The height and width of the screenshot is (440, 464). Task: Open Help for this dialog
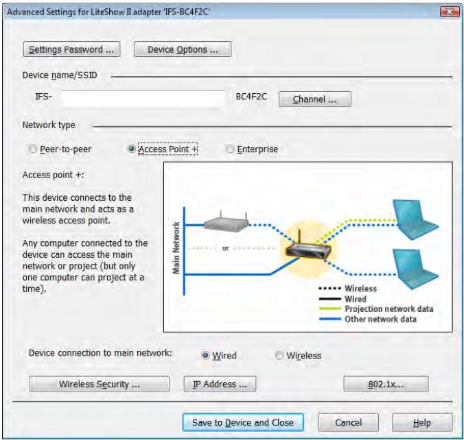(422, 422)
